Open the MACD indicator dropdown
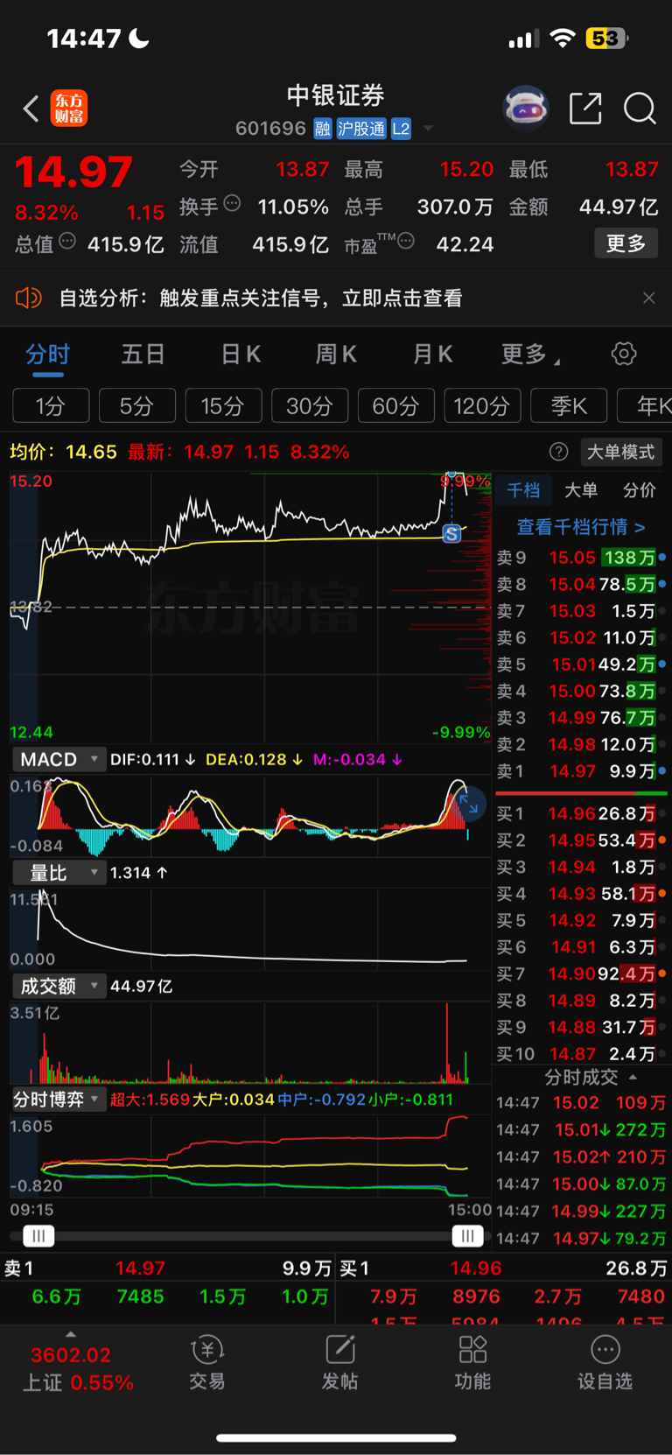This screenshot has width=672, height=1455. tap(59, 759)
